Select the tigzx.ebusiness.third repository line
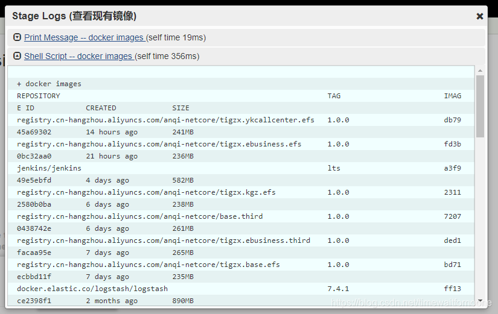The height and width of the screenshot is (314, 498). (x=163, y=240)
